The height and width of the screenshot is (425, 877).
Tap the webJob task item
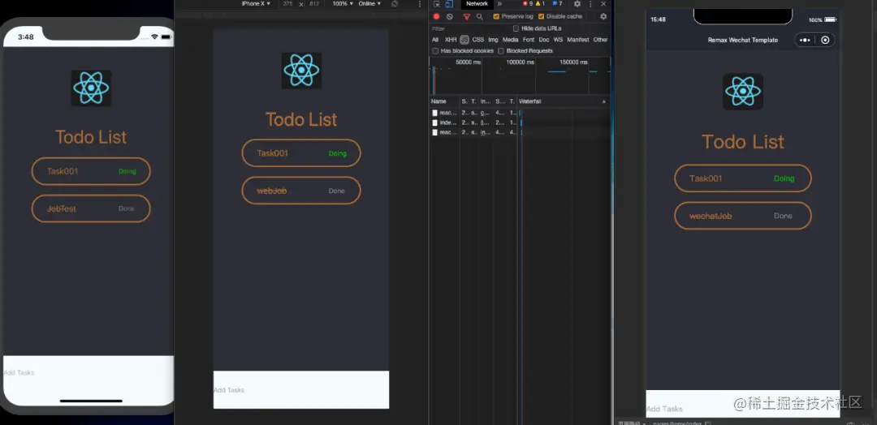(x=301, y=191)
